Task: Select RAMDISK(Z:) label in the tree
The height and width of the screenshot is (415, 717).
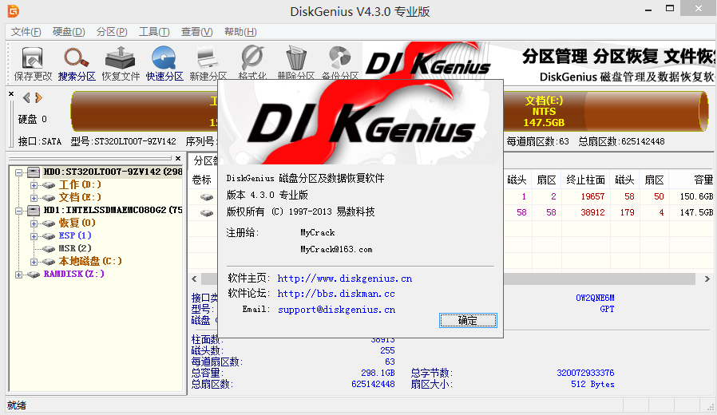Action: [73, 275]
